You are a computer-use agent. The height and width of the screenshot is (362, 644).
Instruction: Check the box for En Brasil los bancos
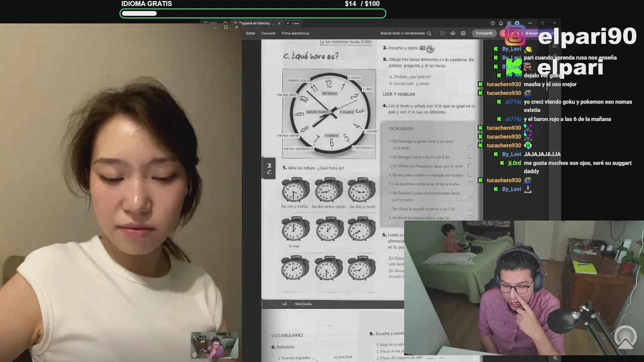470,217
